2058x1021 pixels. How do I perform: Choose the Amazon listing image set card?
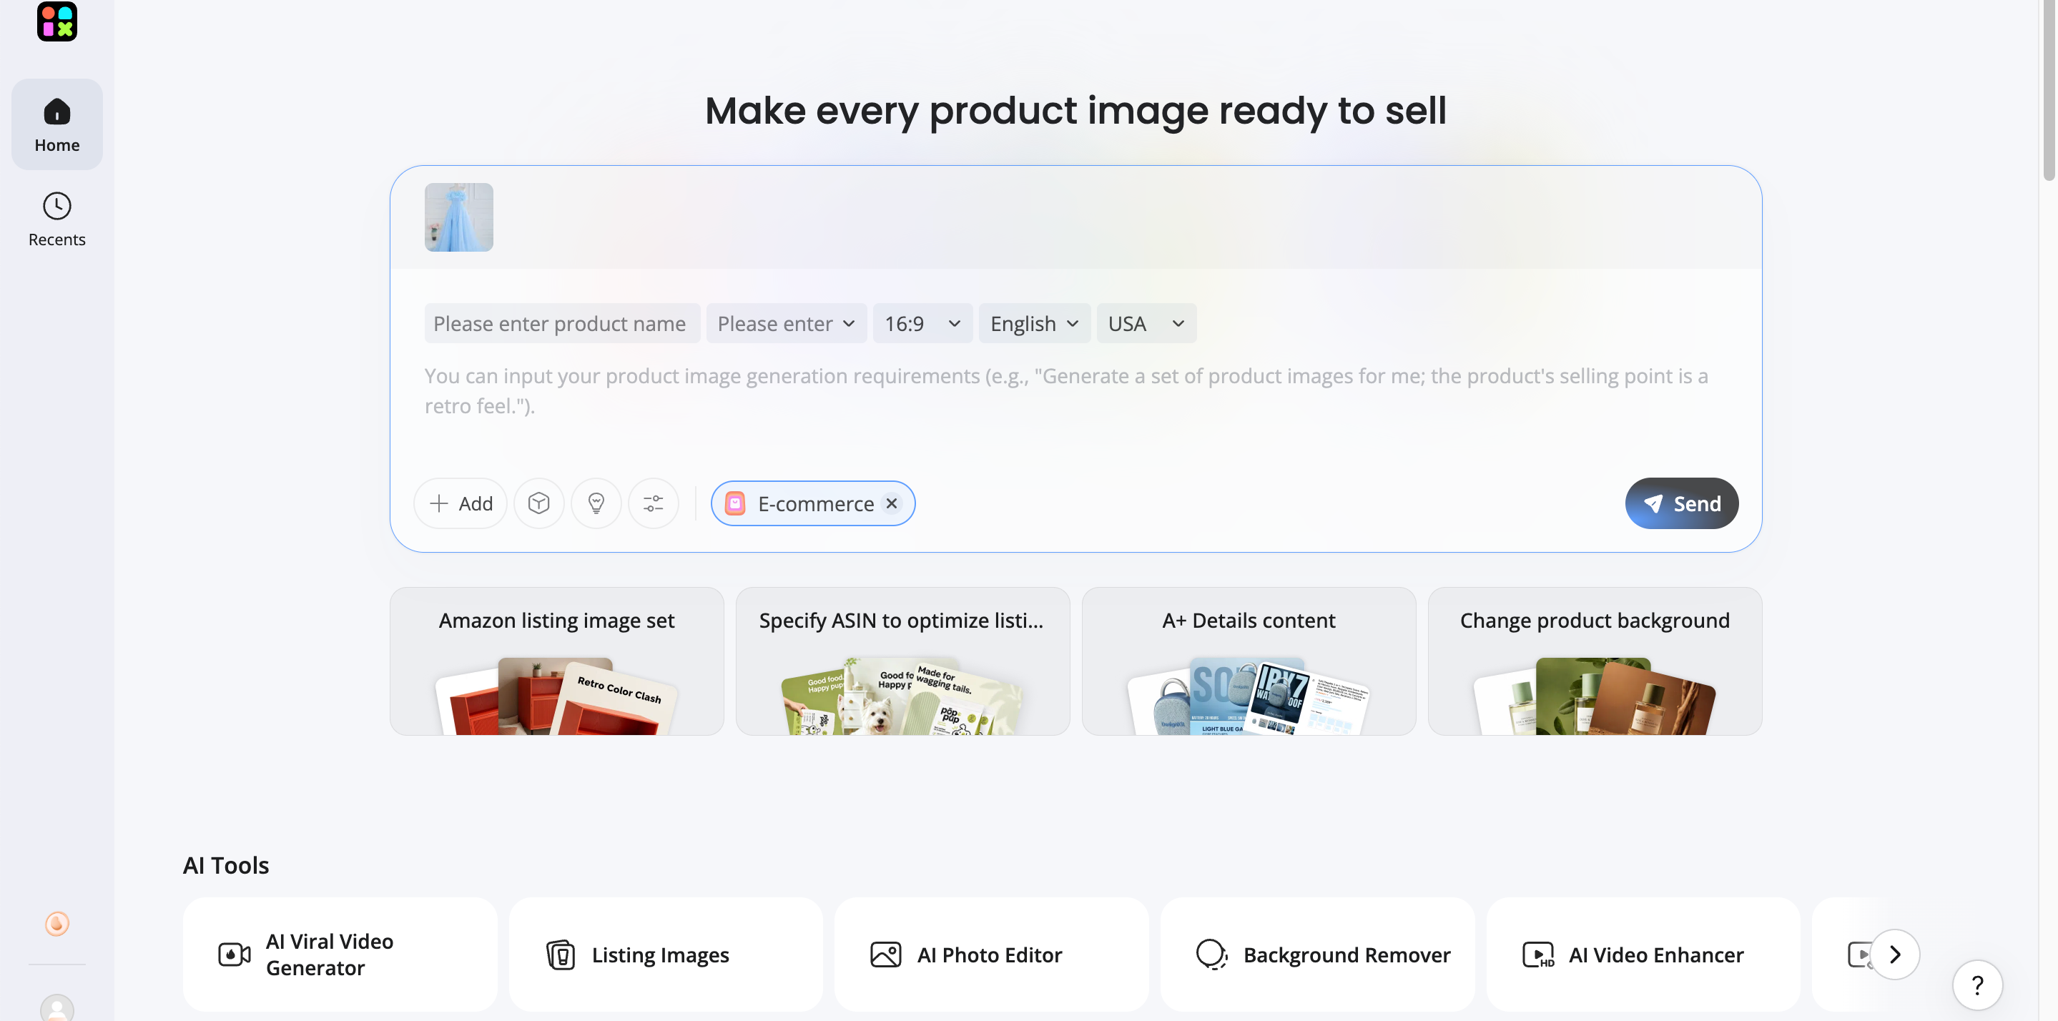[x=556, y=661]
